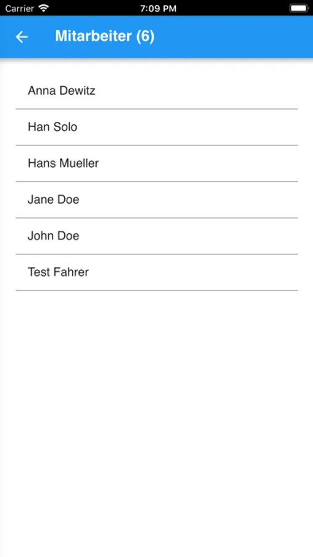Tap the blank right side of Jane Doe row
This screenshot has width=313, height=557.
click(x=188, y=200)
